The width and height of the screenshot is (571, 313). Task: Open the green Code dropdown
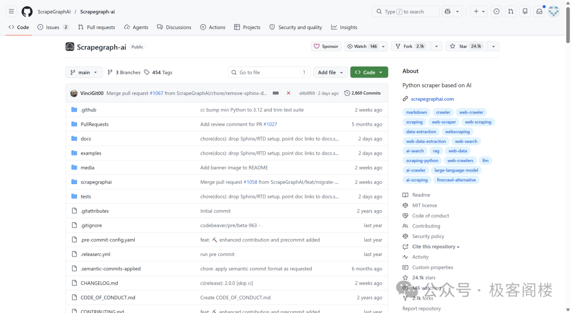point(369,72)
